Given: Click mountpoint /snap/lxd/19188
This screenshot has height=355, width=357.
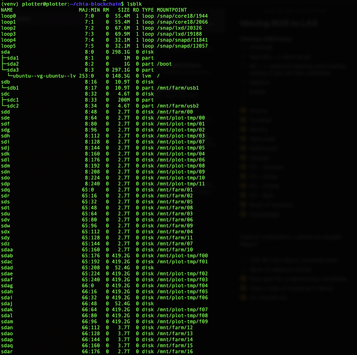Looking at the screenshot, I should (179, 34).
